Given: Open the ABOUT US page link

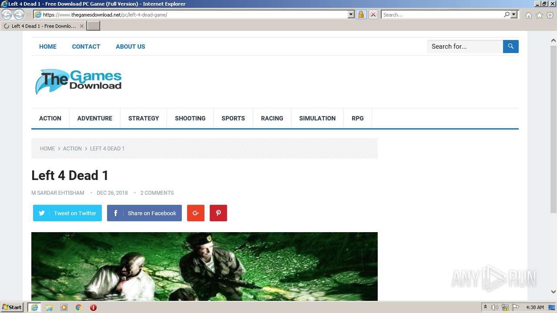Looking at the screenshot, I should click(x=131, y=47).
